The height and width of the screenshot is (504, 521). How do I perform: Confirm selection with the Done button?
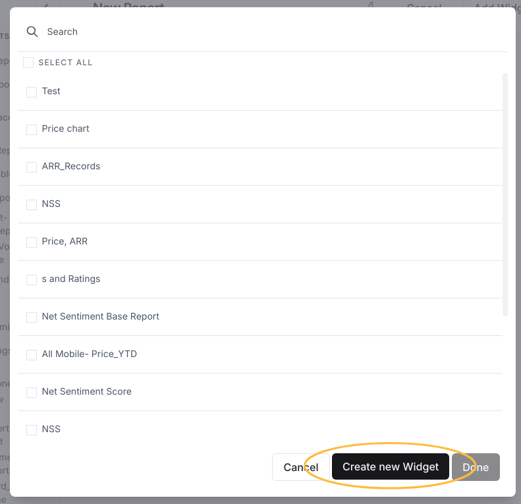point(476,467)
